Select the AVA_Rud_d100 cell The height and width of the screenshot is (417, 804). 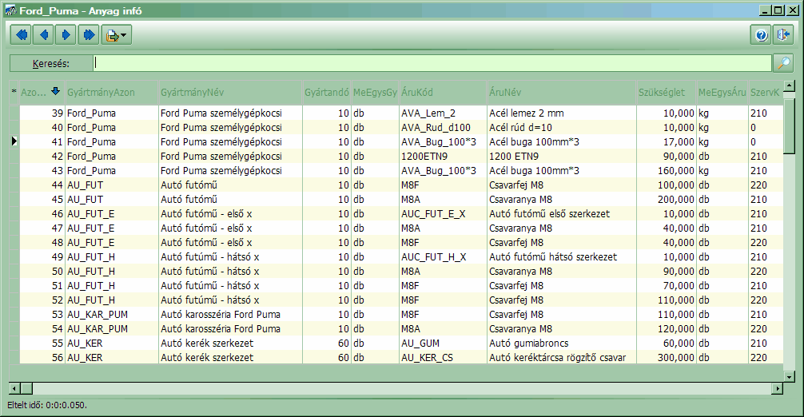pyautogui.click(x=443, y=128)
